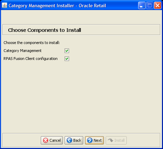Cancel the installer
The height and width of the screenshot is (149, 163).
52,140
